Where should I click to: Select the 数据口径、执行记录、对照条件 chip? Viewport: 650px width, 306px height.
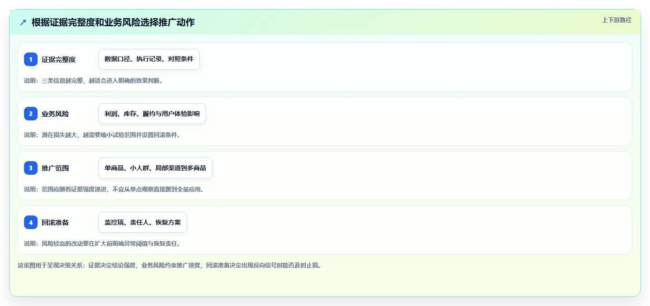(149, 59)
